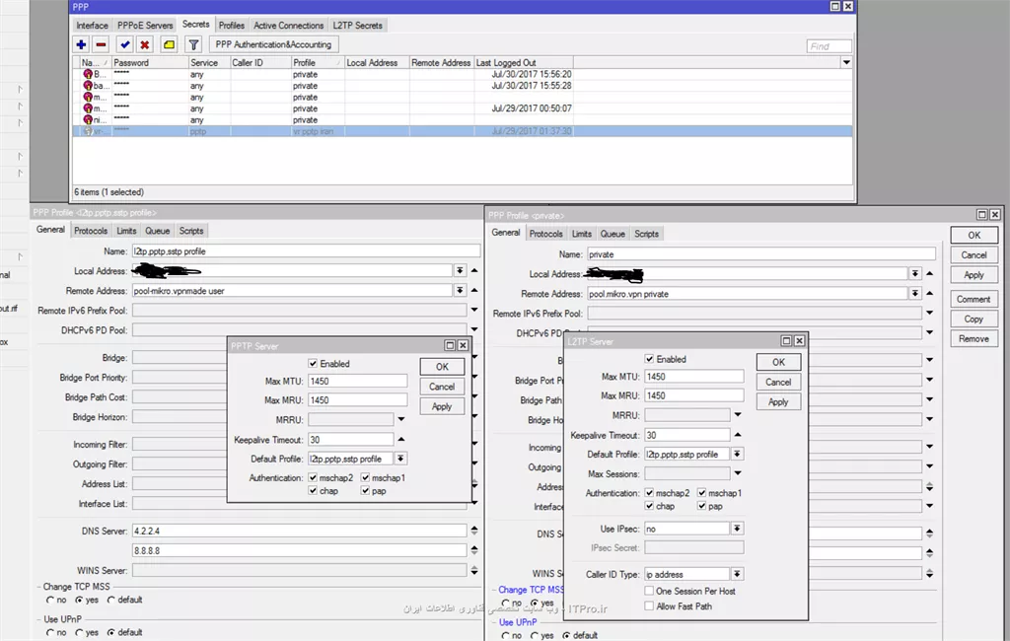
Task: Click the funnel Filter icon in PPP toolbar
Action: (x=193, y=44)
